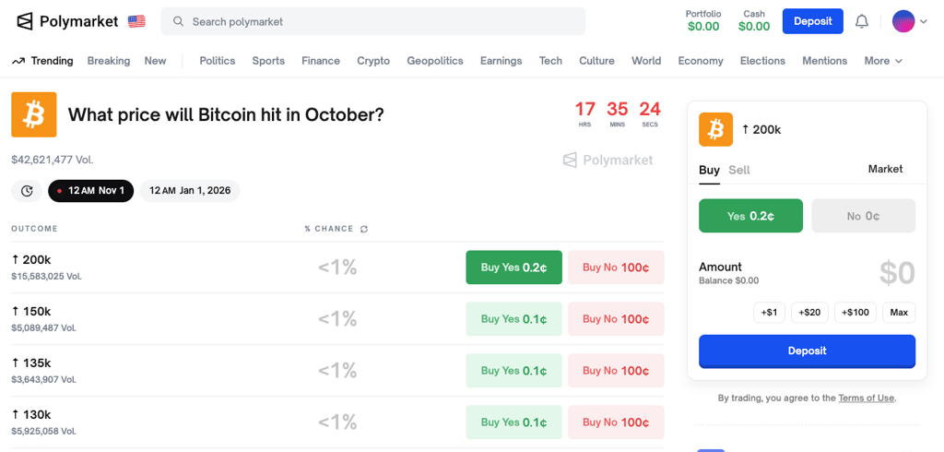Add +$100 to the amount
944x452 pixels.
[x=855, y=313]
